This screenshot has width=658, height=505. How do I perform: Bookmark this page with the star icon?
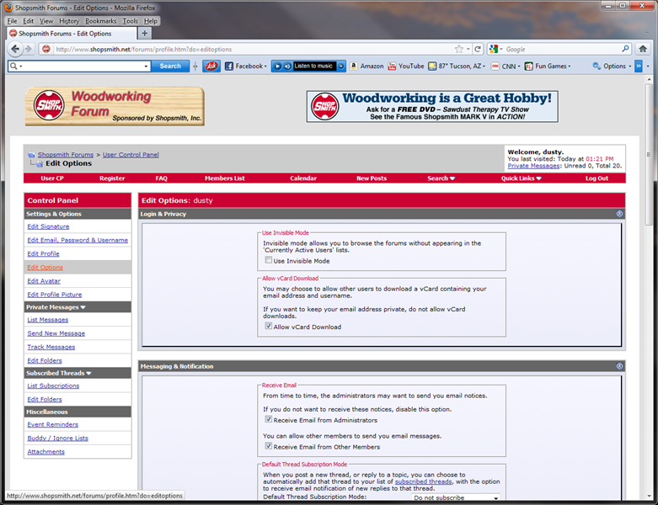pos(459,49)
